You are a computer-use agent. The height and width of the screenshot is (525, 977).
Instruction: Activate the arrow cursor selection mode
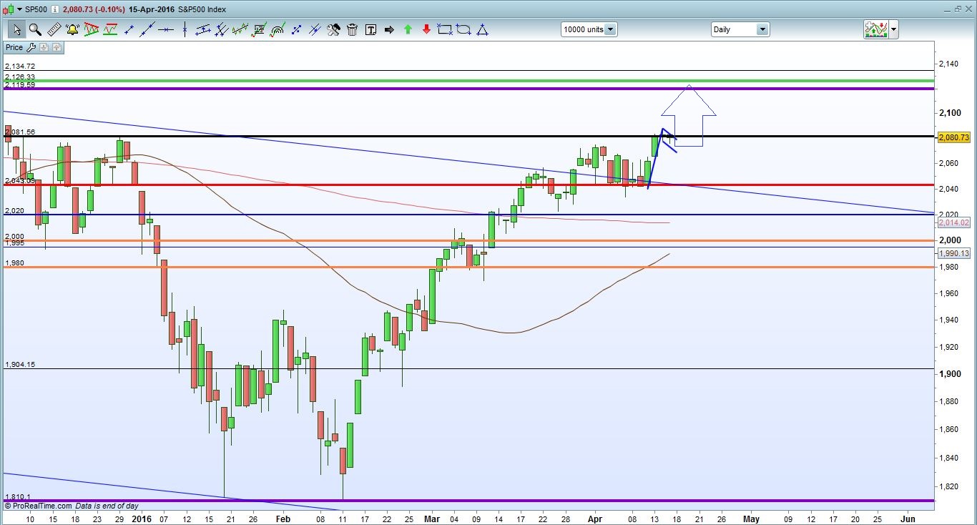[x=16, y=30]
